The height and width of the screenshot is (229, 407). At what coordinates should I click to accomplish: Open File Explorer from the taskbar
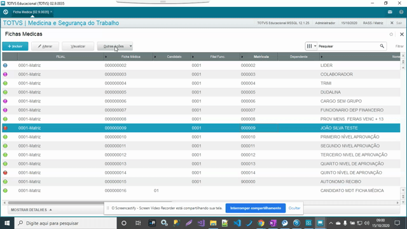213,223
